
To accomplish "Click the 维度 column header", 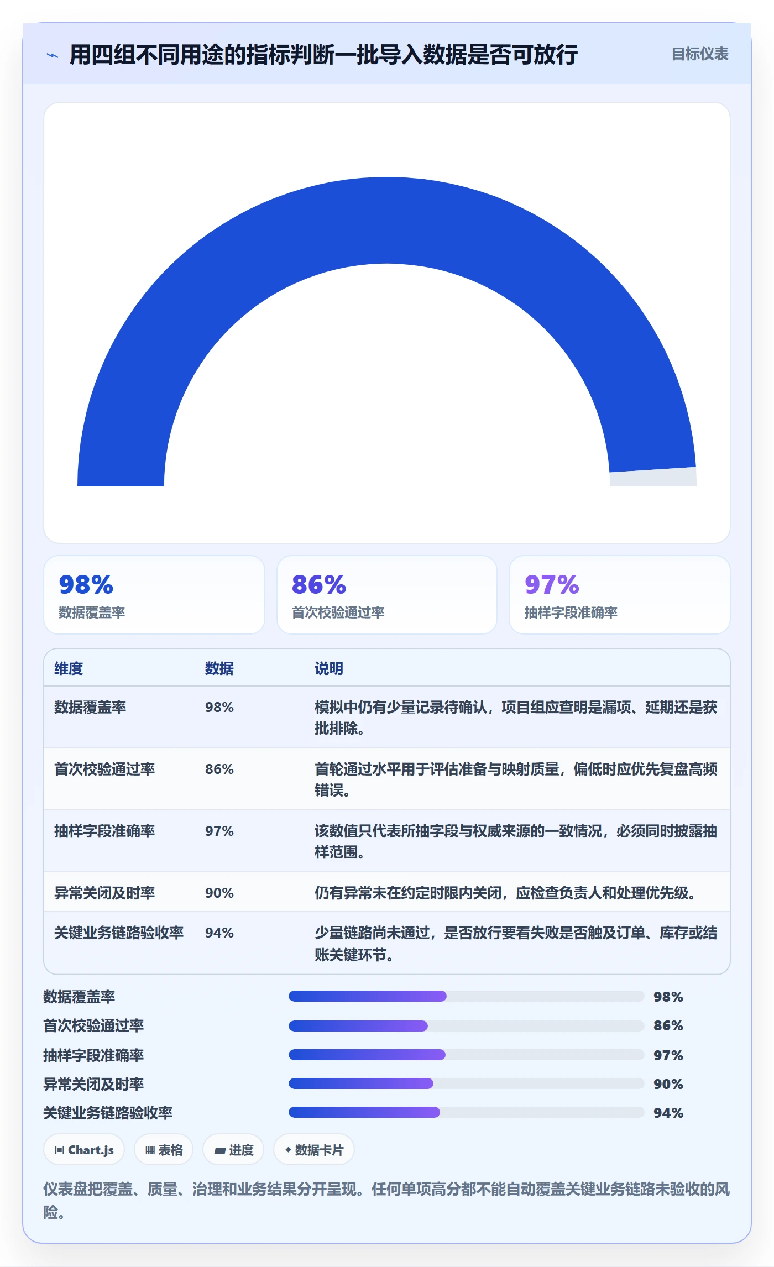I will (x=69, y=668).
